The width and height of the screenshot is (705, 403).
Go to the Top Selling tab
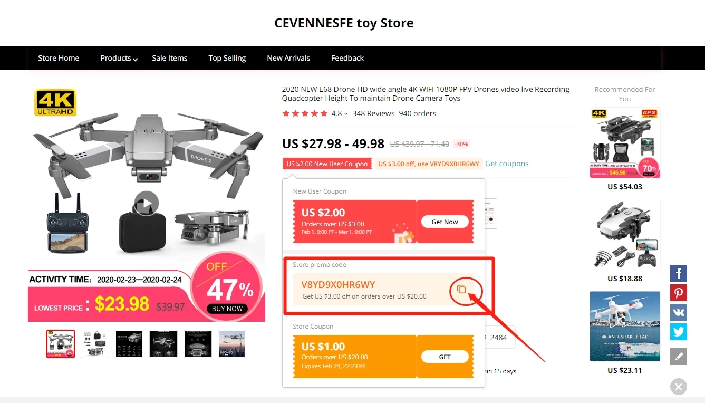click(x=227, y=58)
